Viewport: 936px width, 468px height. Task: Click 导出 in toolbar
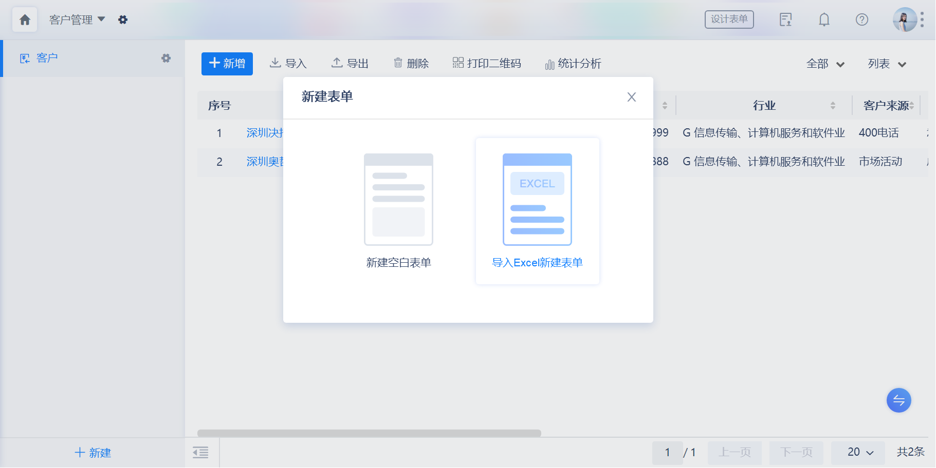click(350, 63)
